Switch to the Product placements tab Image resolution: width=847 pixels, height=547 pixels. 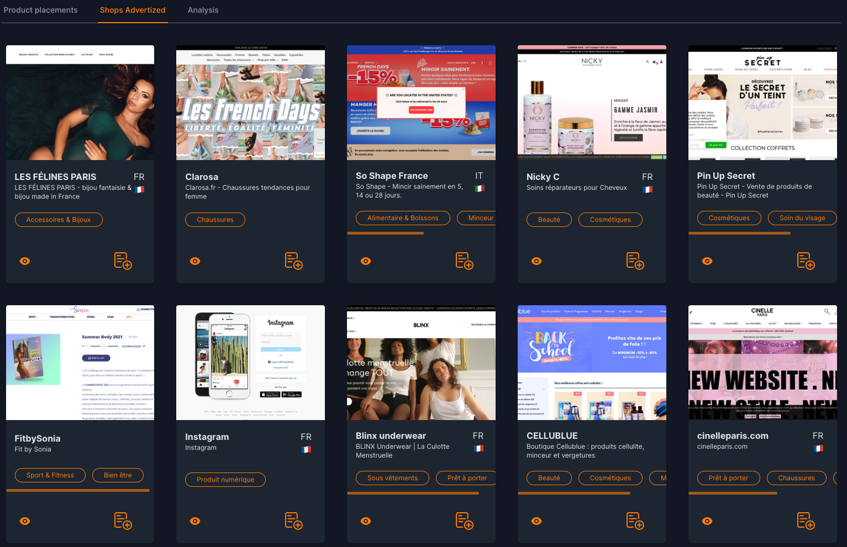tap(40, 10)
